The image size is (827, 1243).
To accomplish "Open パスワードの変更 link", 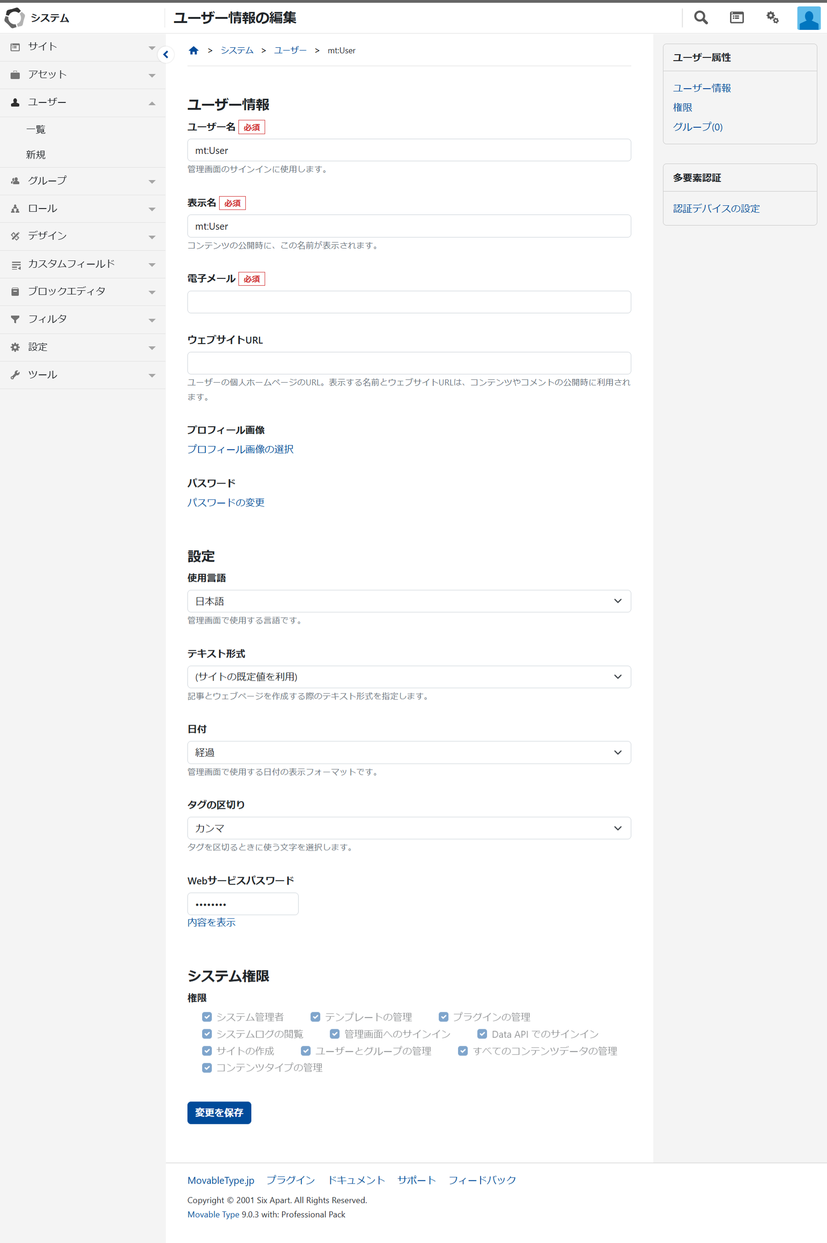I will [226, 502].
